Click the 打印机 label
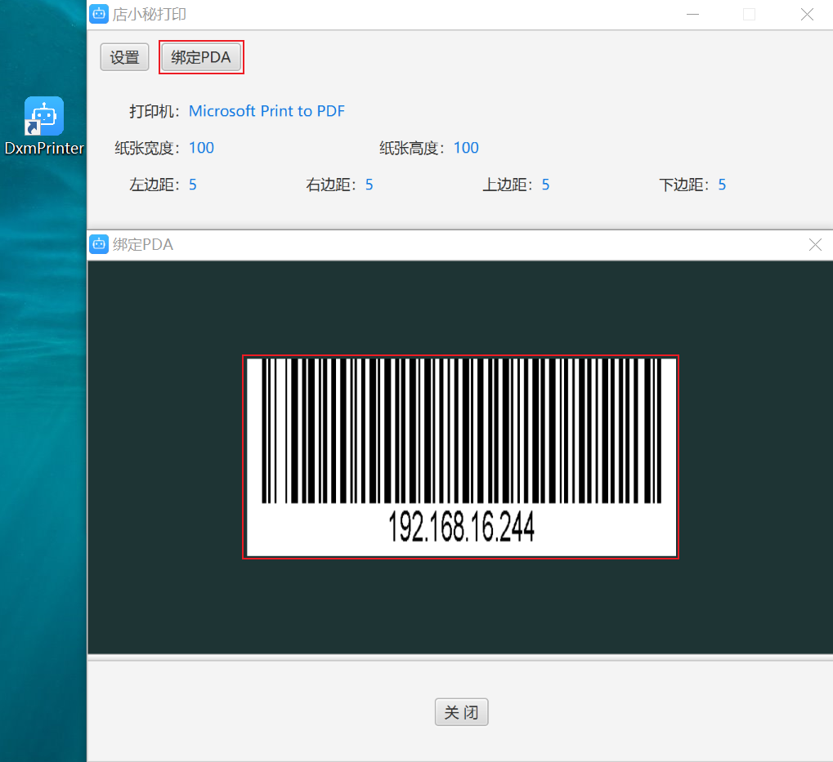The image size is (833, 762). tap(155, 111)
